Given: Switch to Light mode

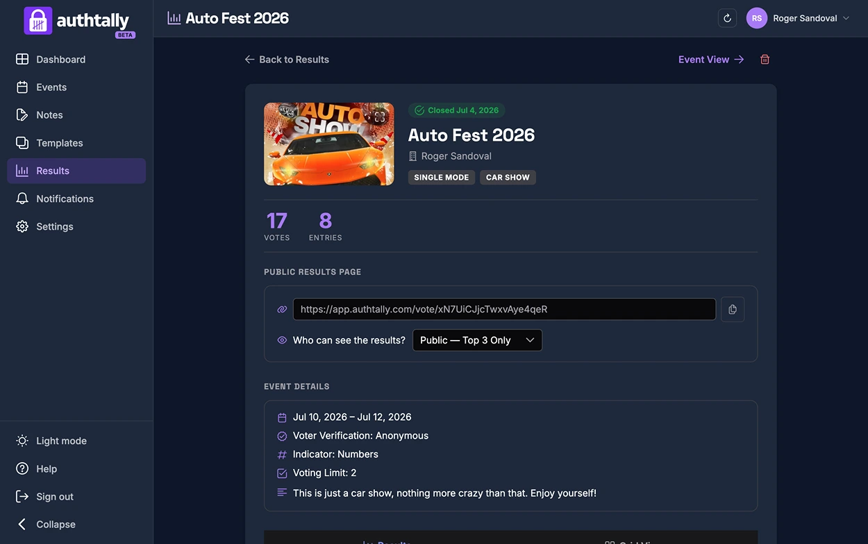Looking at the screenshot, I should (x=76, y=441).
